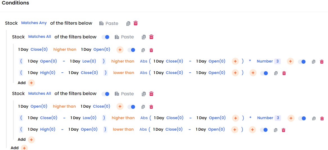Paste into the top-level filter group
This screenshot has width=328, height=150.
pos(109,23)
